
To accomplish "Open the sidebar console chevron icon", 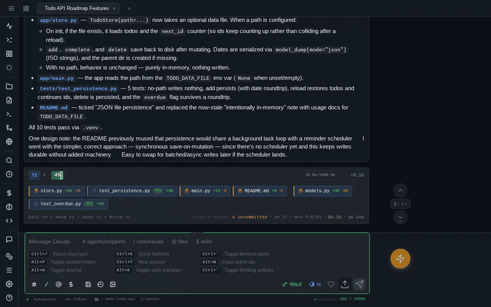I will [9, 40].
